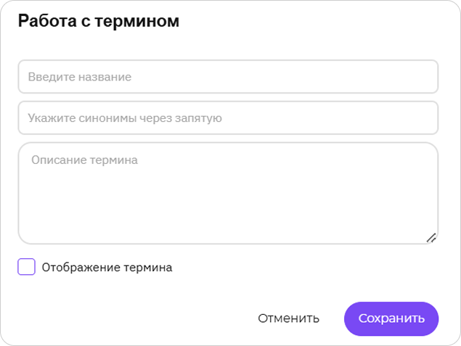
Task: Cancel the term editing dialog
Action: coord(288,318)
